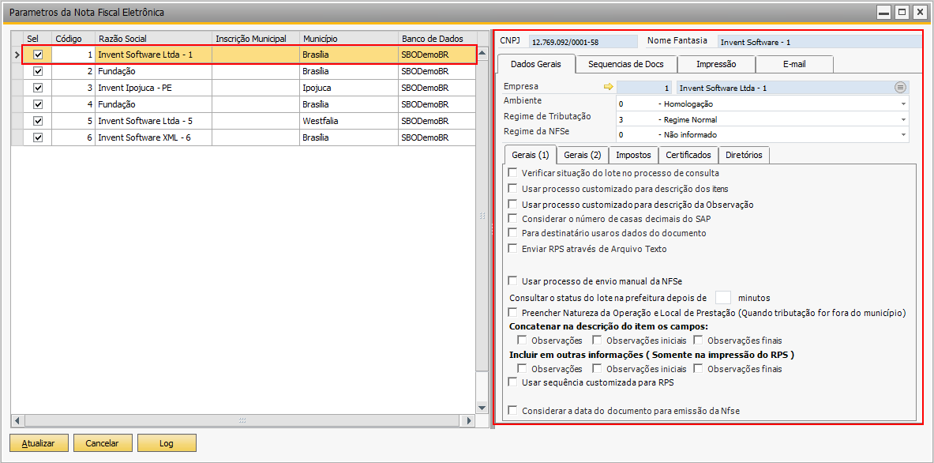Enable Considerar o número de casas decimais do SAP

pyautogui.click(x=512, y=218)
